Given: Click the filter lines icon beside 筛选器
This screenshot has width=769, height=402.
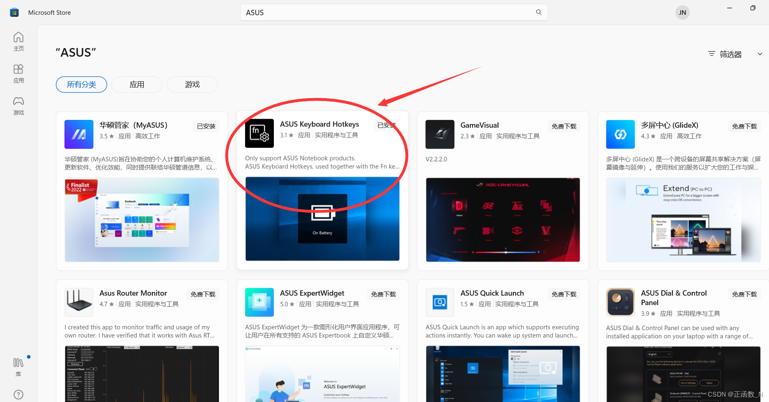Looking at the screenshot, I should point(712,54).
